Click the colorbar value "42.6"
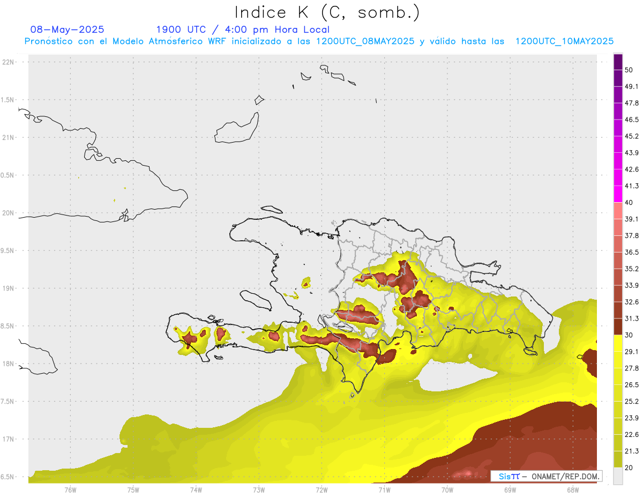 pyautogui.click(x=632, y=170)
